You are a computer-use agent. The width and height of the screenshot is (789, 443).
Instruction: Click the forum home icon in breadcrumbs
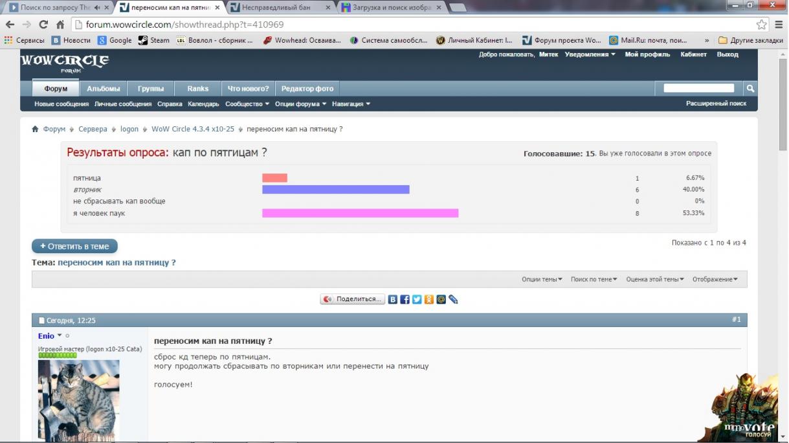coord(36,129)
